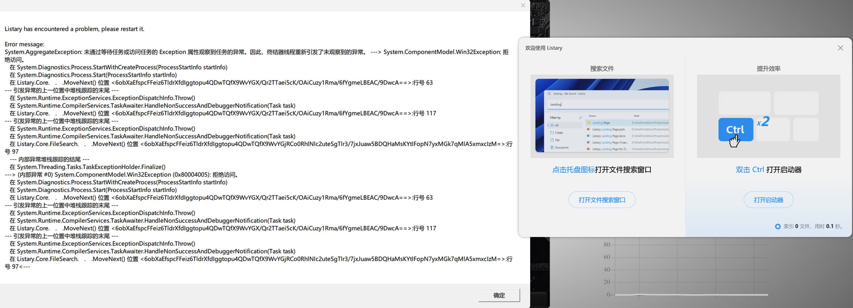Click the System.AggregateException line
Viewport: 853px width, 308px height.
(x=256, y=56)
